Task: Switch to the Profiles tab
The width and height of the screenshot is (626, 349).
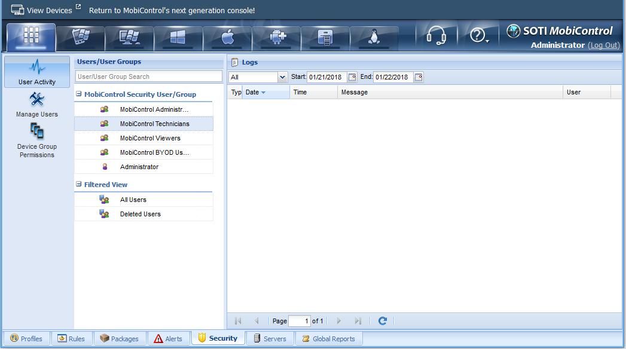Action: click(26, 339)
